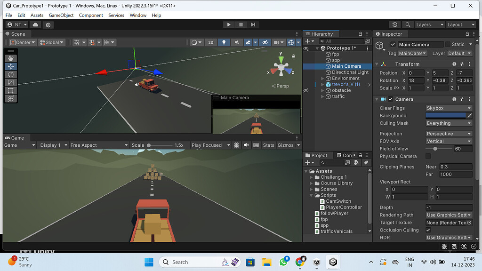Image resolution: width=482 pixels, height=271 pixels.
Task: Pick the camera Background color swatch
Action: 446,115
